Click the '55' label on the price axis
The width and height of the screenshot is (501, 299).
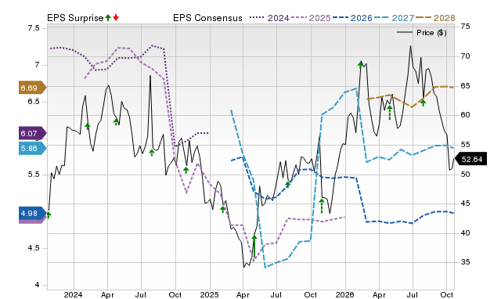(x=466, y=145)
